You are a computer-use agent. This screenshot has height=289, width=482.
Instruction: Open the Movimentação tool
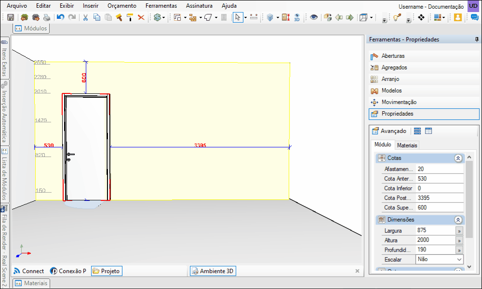coord(424,102)
